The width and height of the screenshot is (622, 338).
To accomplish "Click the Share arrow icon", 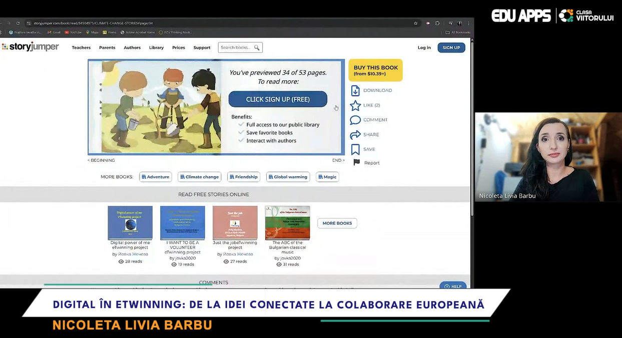I will [x=355, y=135].
